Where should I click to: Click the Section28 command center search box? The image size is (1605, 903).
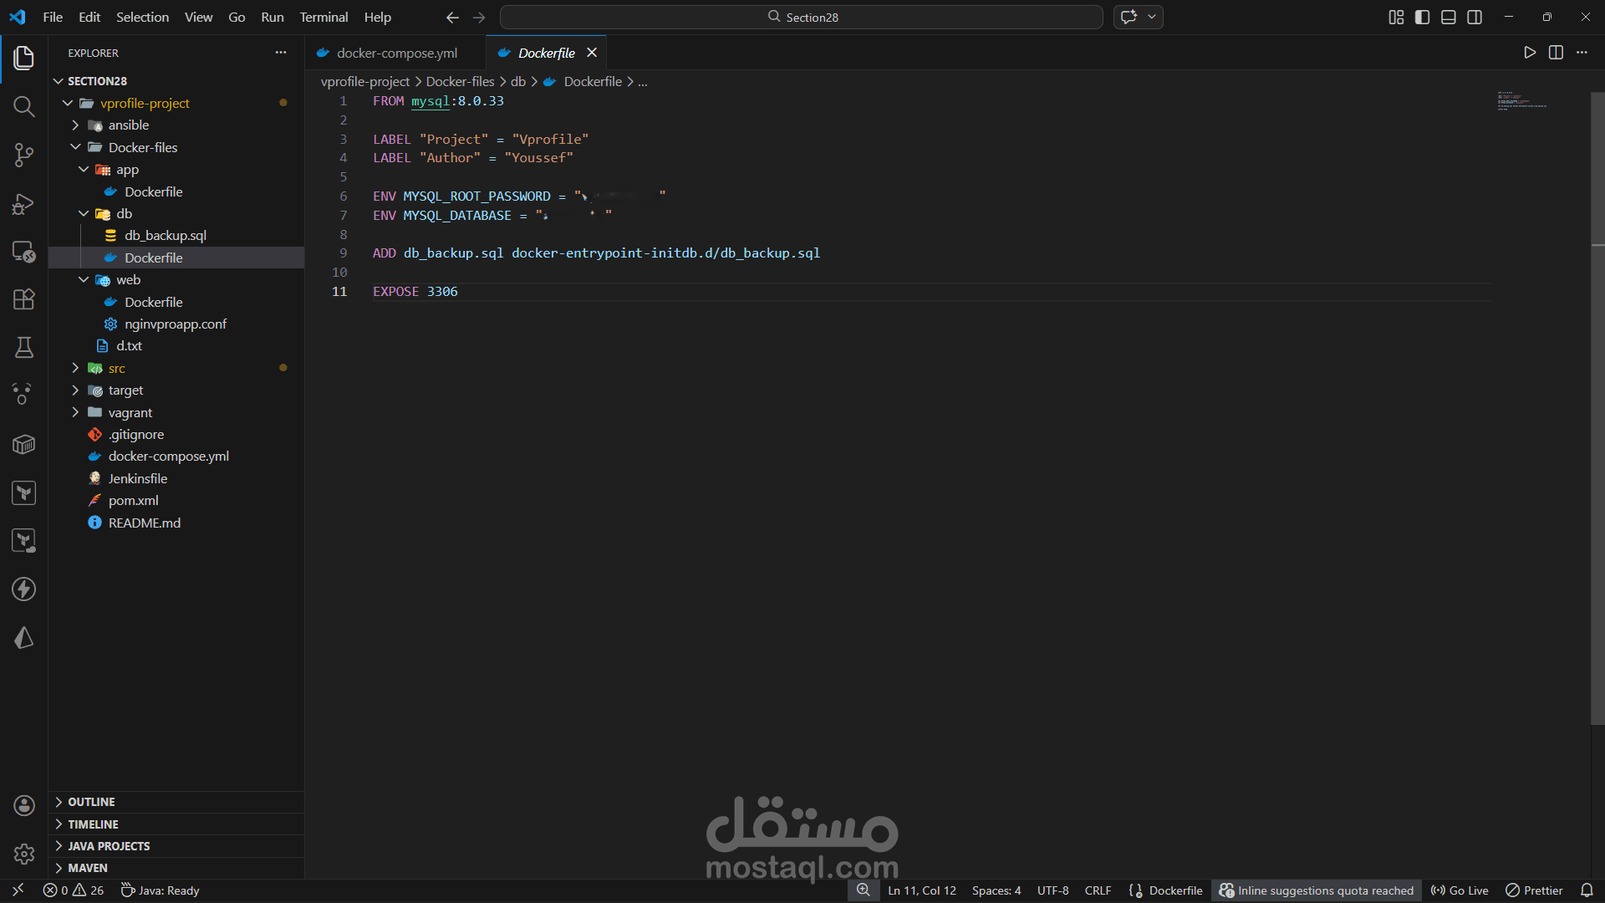(x=801, y=18)
